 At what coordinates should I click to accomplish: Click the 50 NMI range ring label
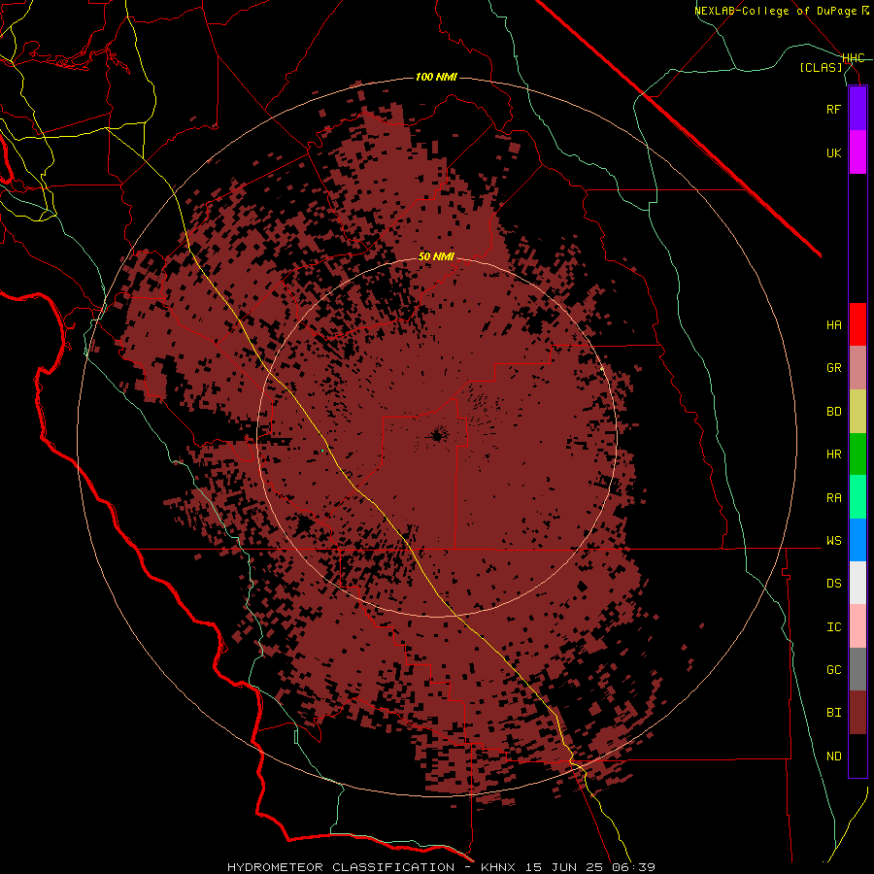[x=436, y=257]
